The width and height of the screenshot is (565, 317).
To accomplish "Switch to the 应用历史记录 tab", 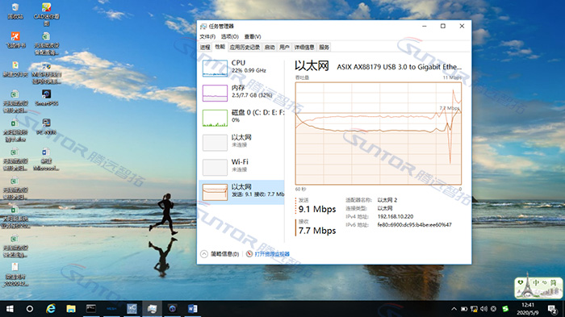I will point(245,48).
